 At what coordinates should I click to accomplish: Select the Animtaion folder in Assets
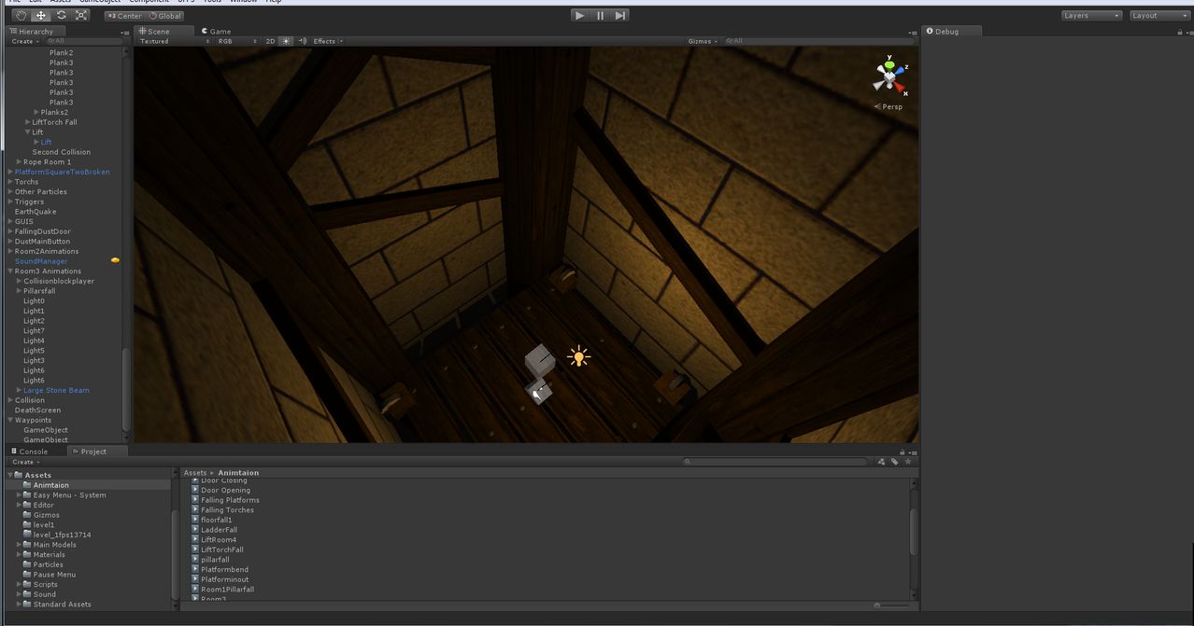[50, 485]
